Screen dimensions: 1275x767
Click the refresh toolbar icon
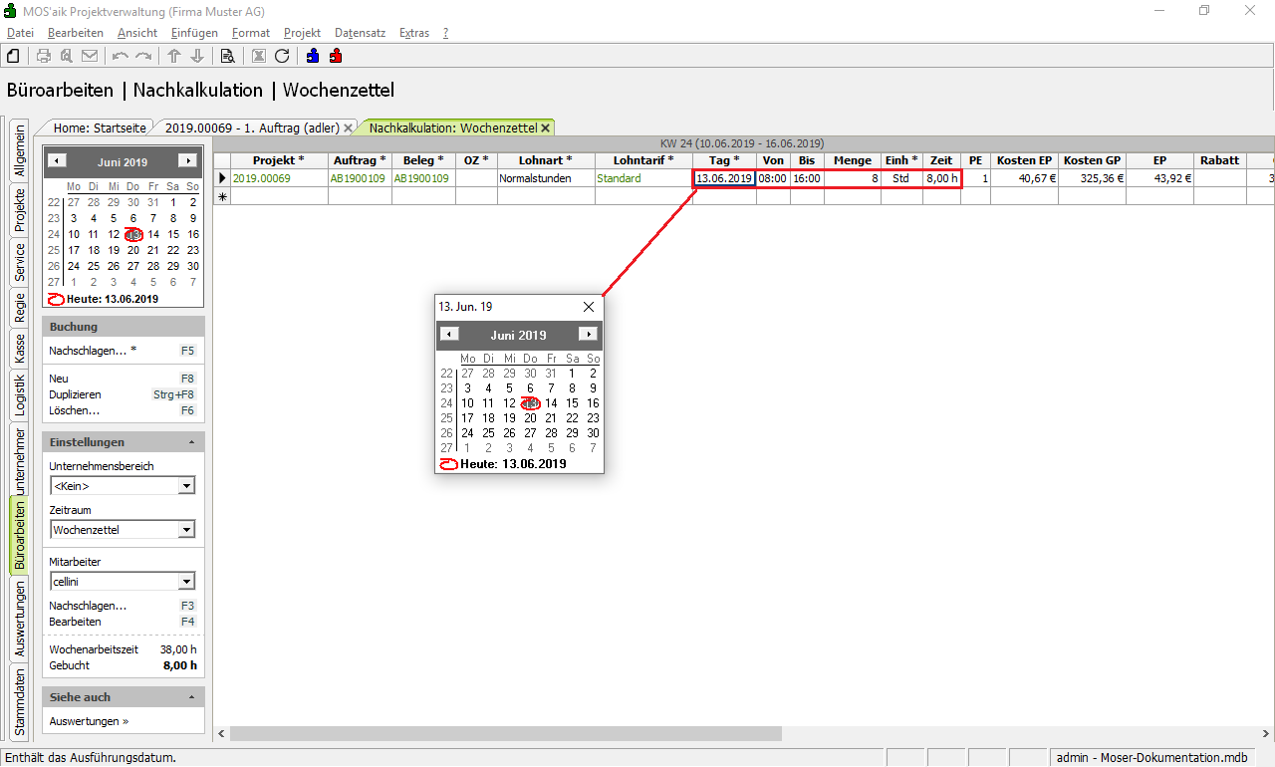(282, 56)
